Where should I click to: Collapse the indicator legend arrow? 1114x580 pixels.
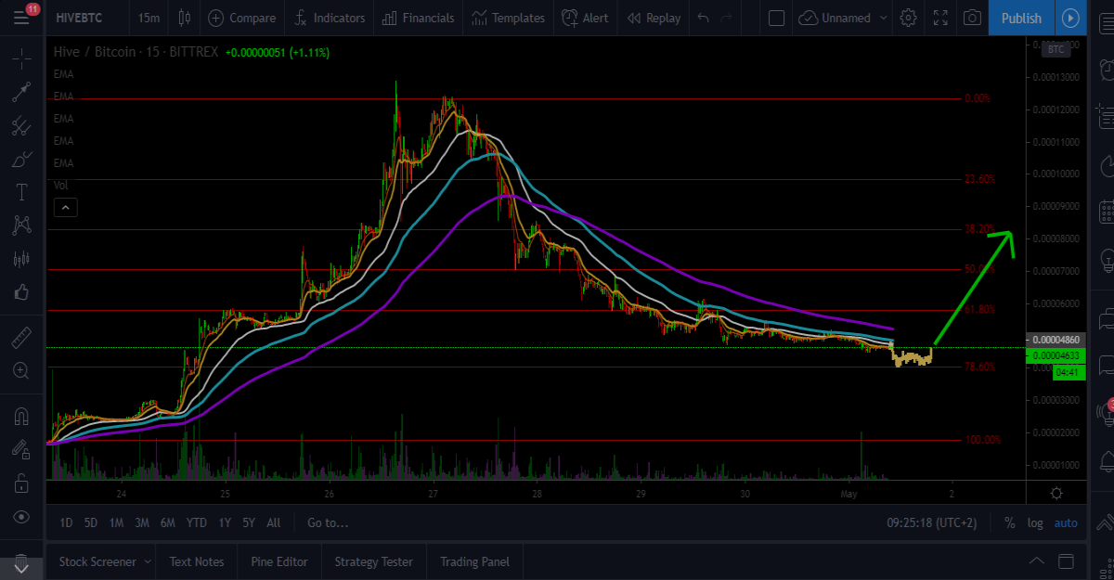65,208
